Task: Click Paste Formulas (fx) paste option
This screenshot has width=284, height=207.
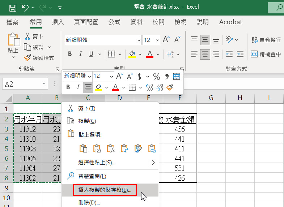Action: pos(111,148)
